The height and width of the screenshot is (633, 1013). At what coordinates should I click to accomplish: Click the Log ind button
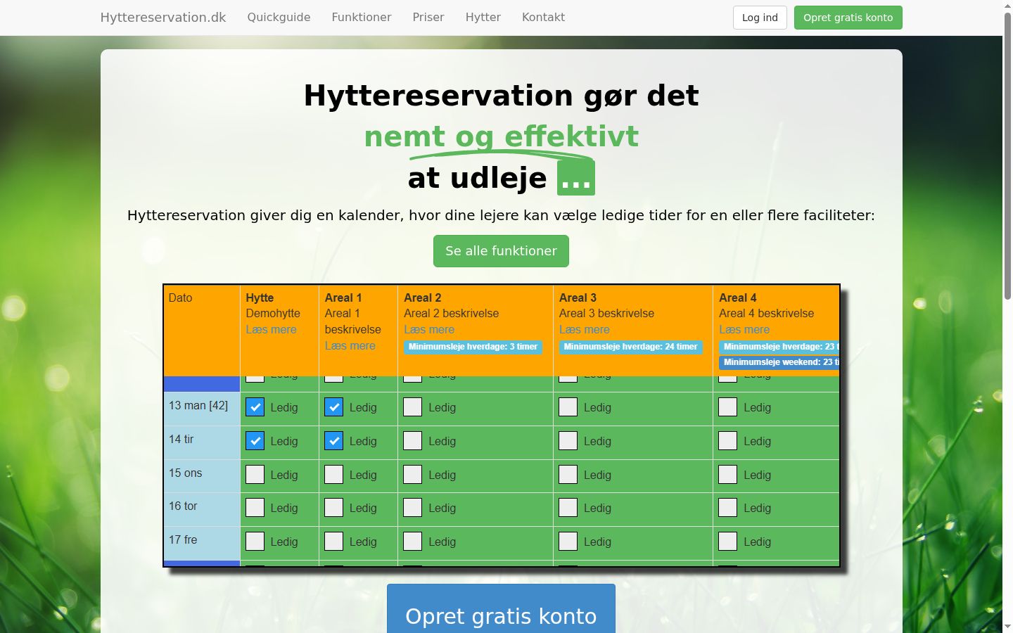coord(760,18)
